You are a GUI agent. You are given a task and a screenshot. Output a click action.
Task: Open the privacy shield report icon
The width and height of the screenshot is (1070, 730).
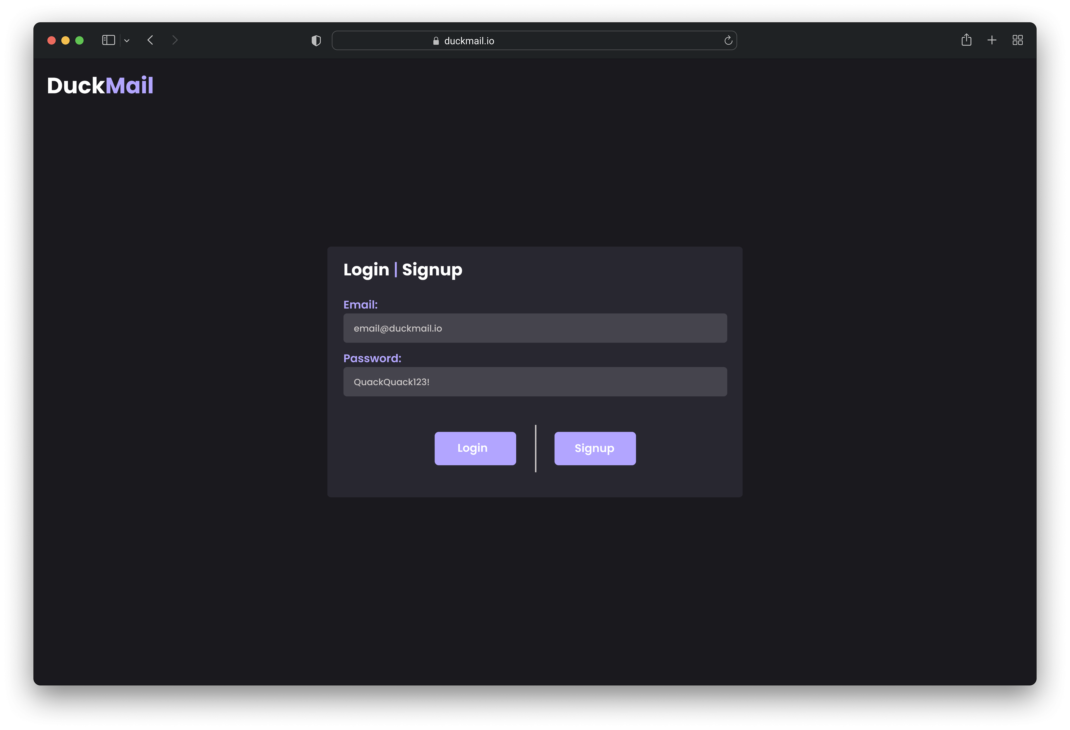coord(316,41)
